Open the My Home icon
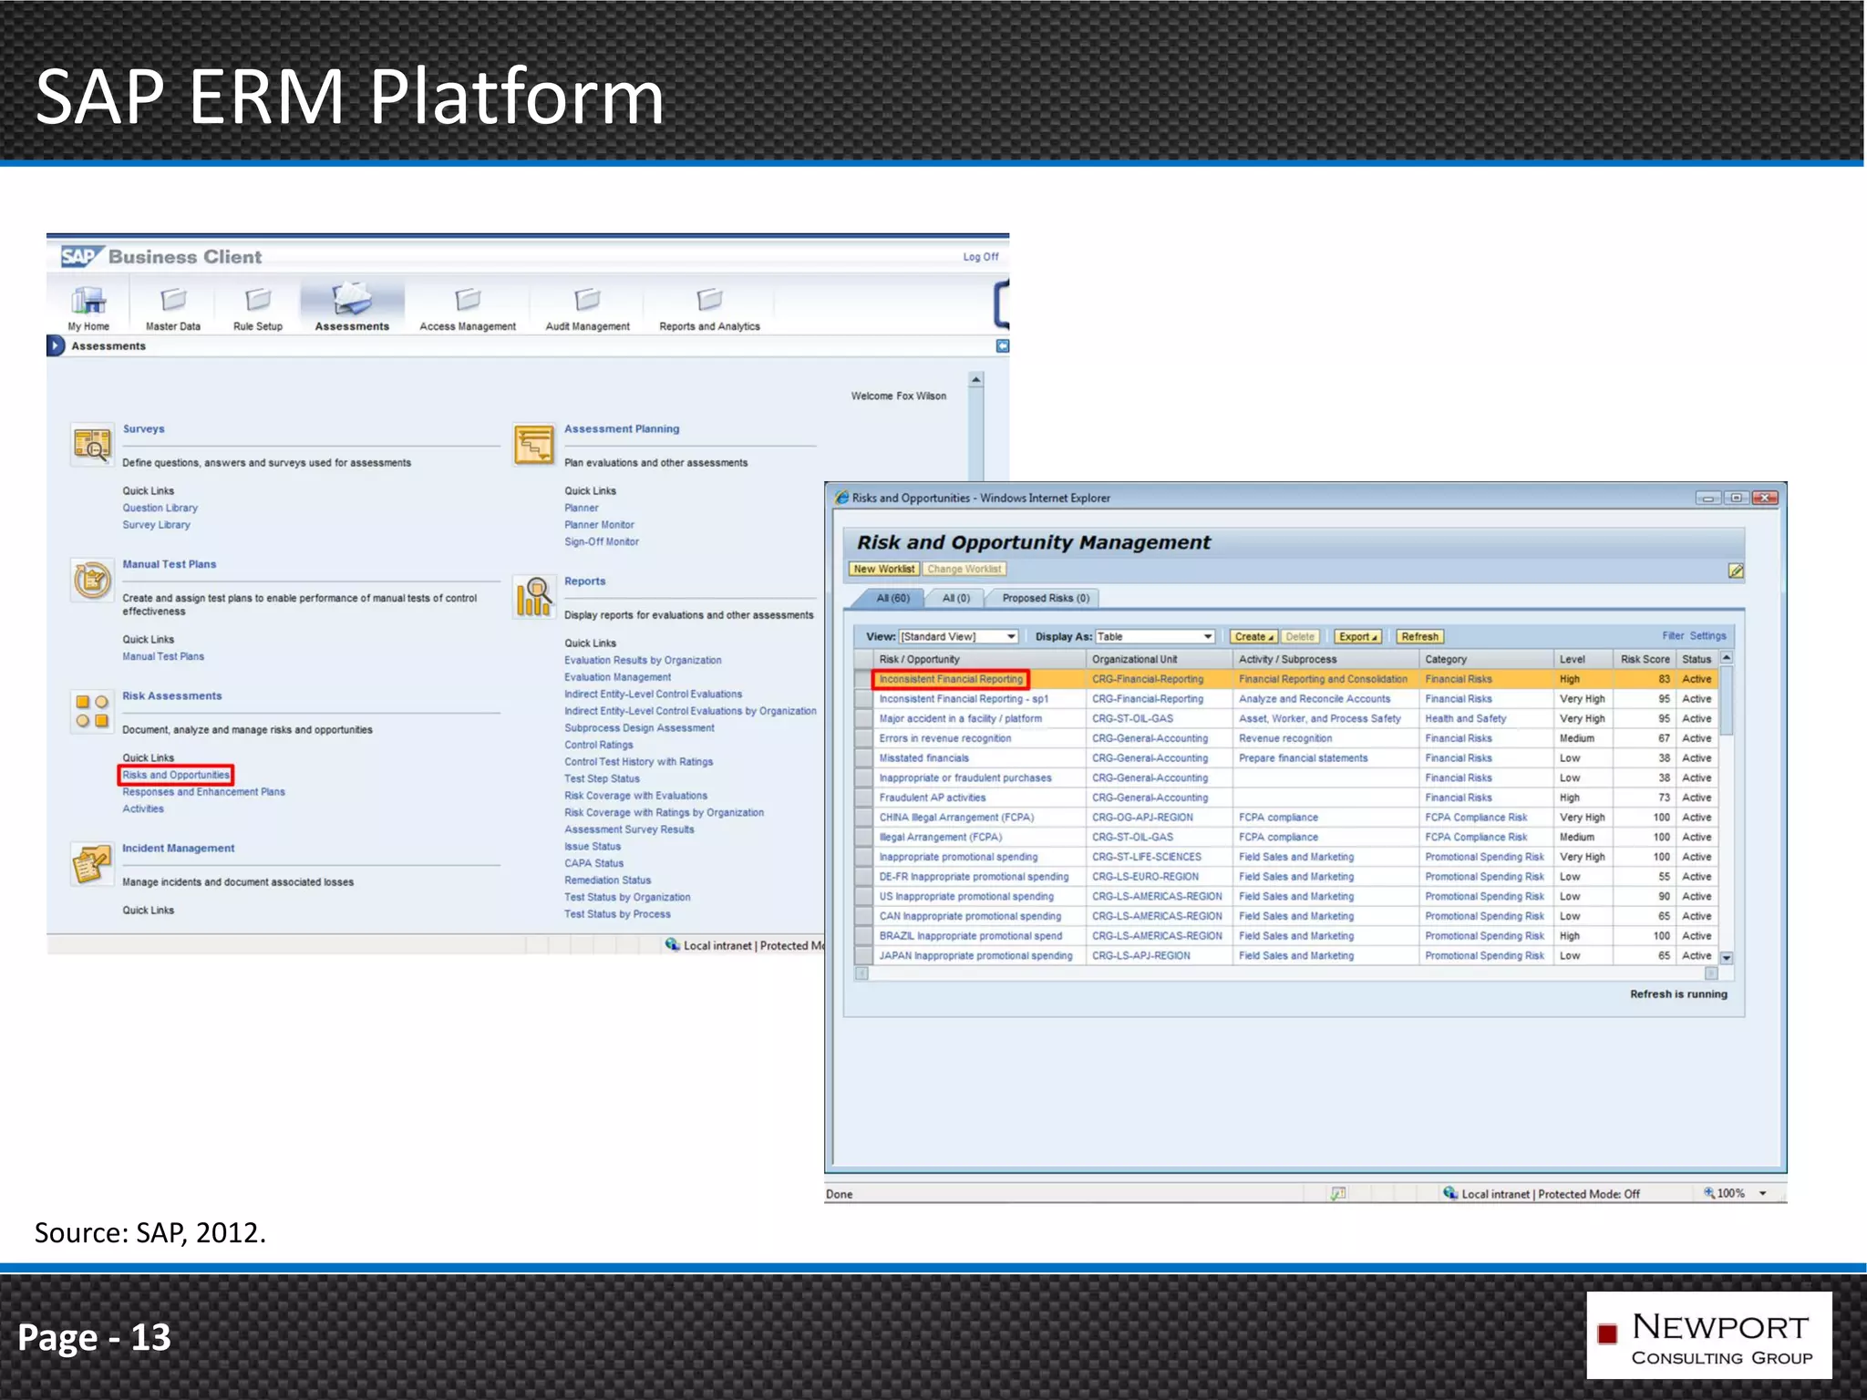The image size is (1867, 1400). [88, 299]
